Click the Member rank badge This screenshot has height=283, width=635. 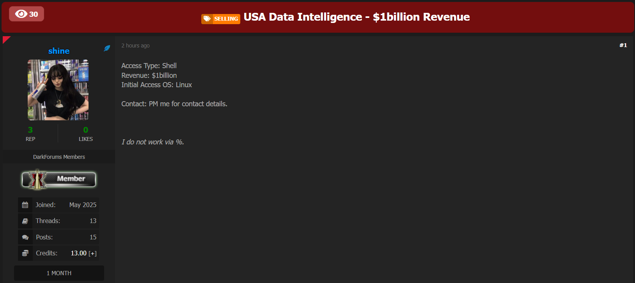(x=59, y=179)
